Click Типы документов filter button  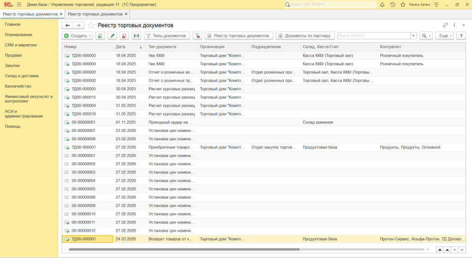pos(167,36)
